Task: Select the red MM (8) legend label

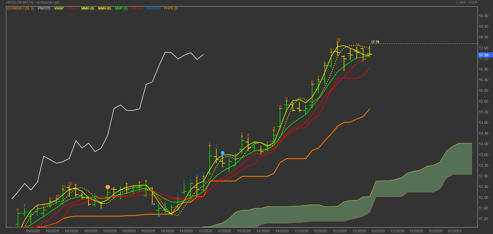Action: pos(136,8)
